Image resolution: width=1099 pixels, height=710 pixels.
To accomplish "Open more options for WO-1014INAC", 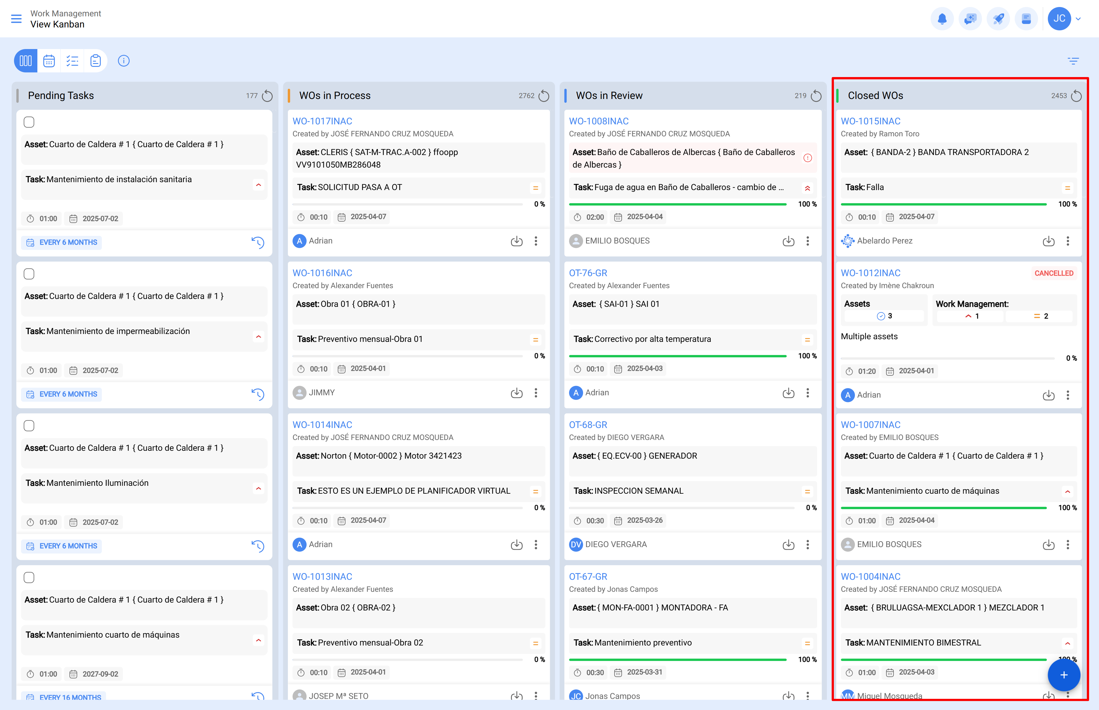I will click(536, 544).
